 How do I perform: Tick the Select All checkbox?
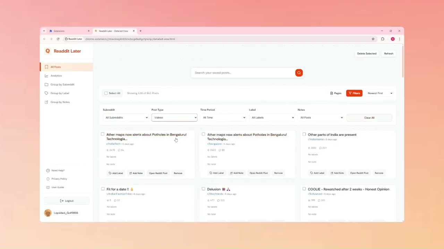tap(106, 93)
